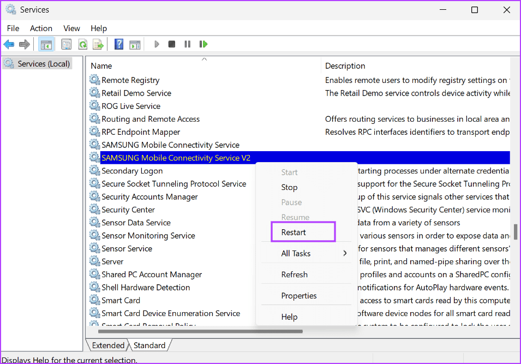Select the Sensor Monitoring Service row

(148, 236)
